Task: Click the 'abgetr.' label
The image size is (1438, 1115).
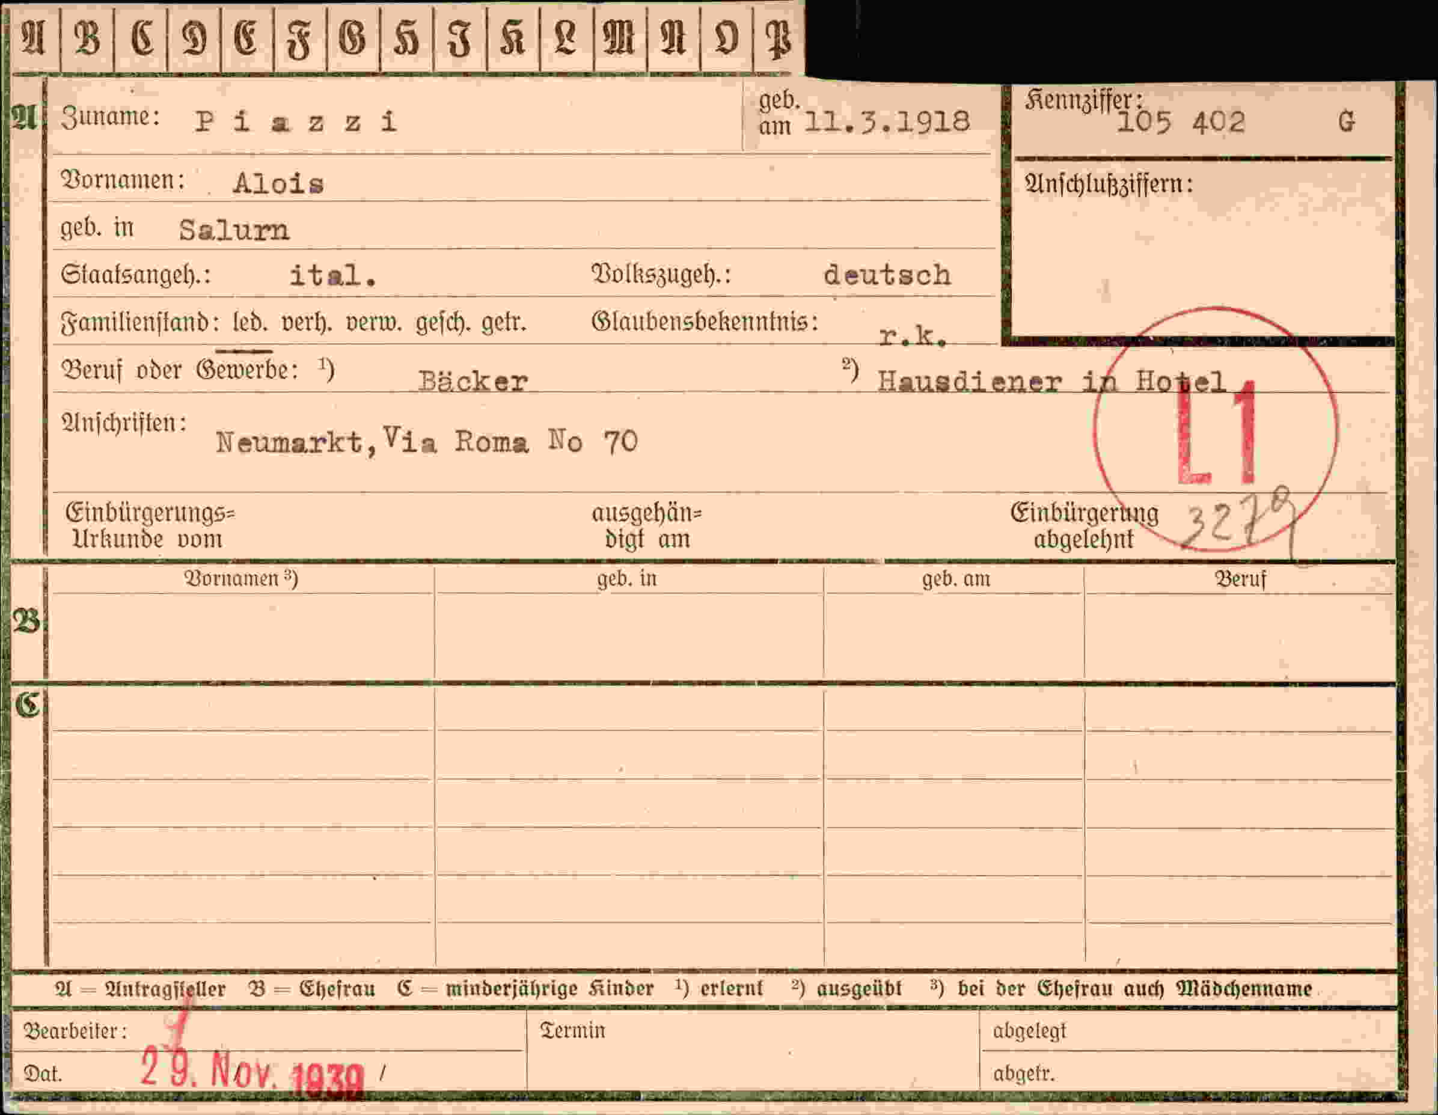Action: coord(1024,1074)
